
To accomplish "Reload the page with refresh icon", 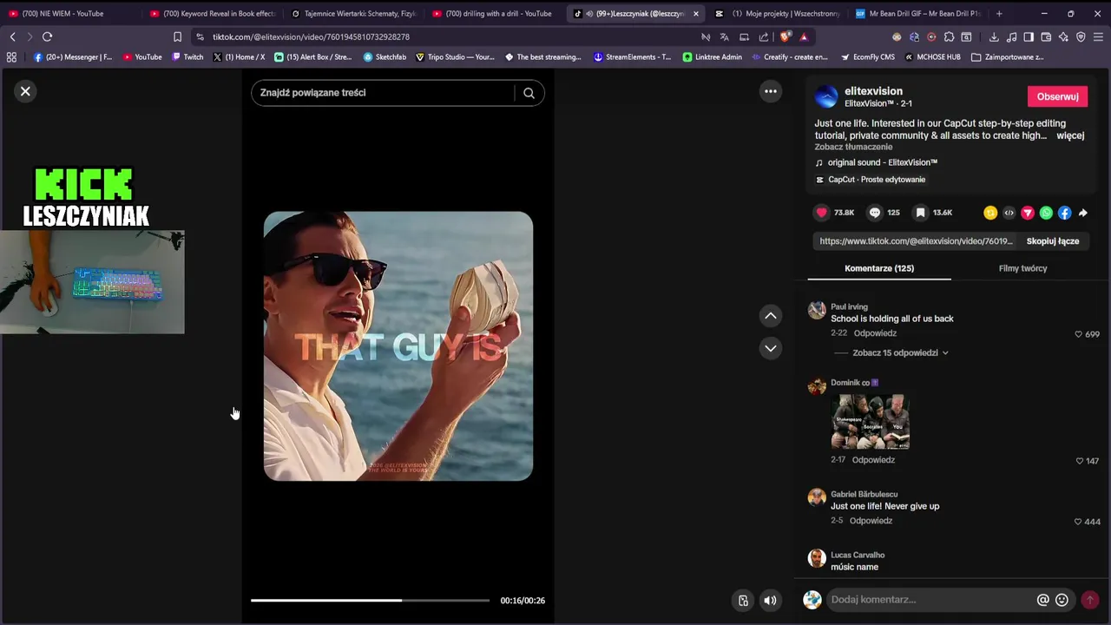I will (47, 36).
